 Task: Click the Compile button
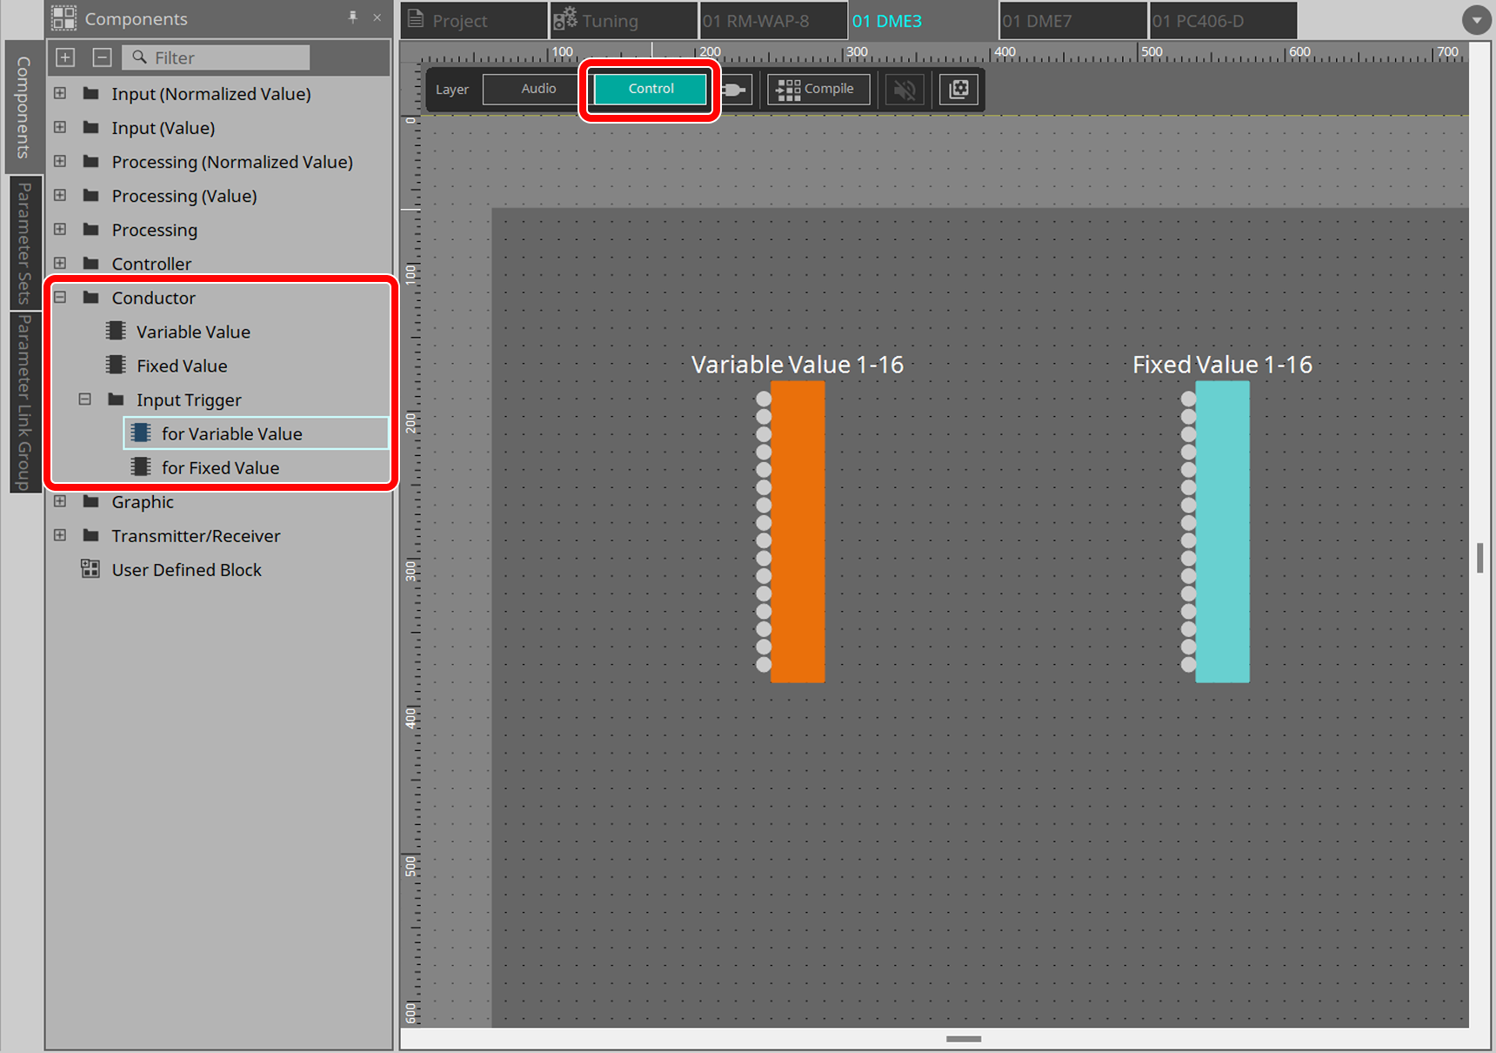[x=818, y=89]
